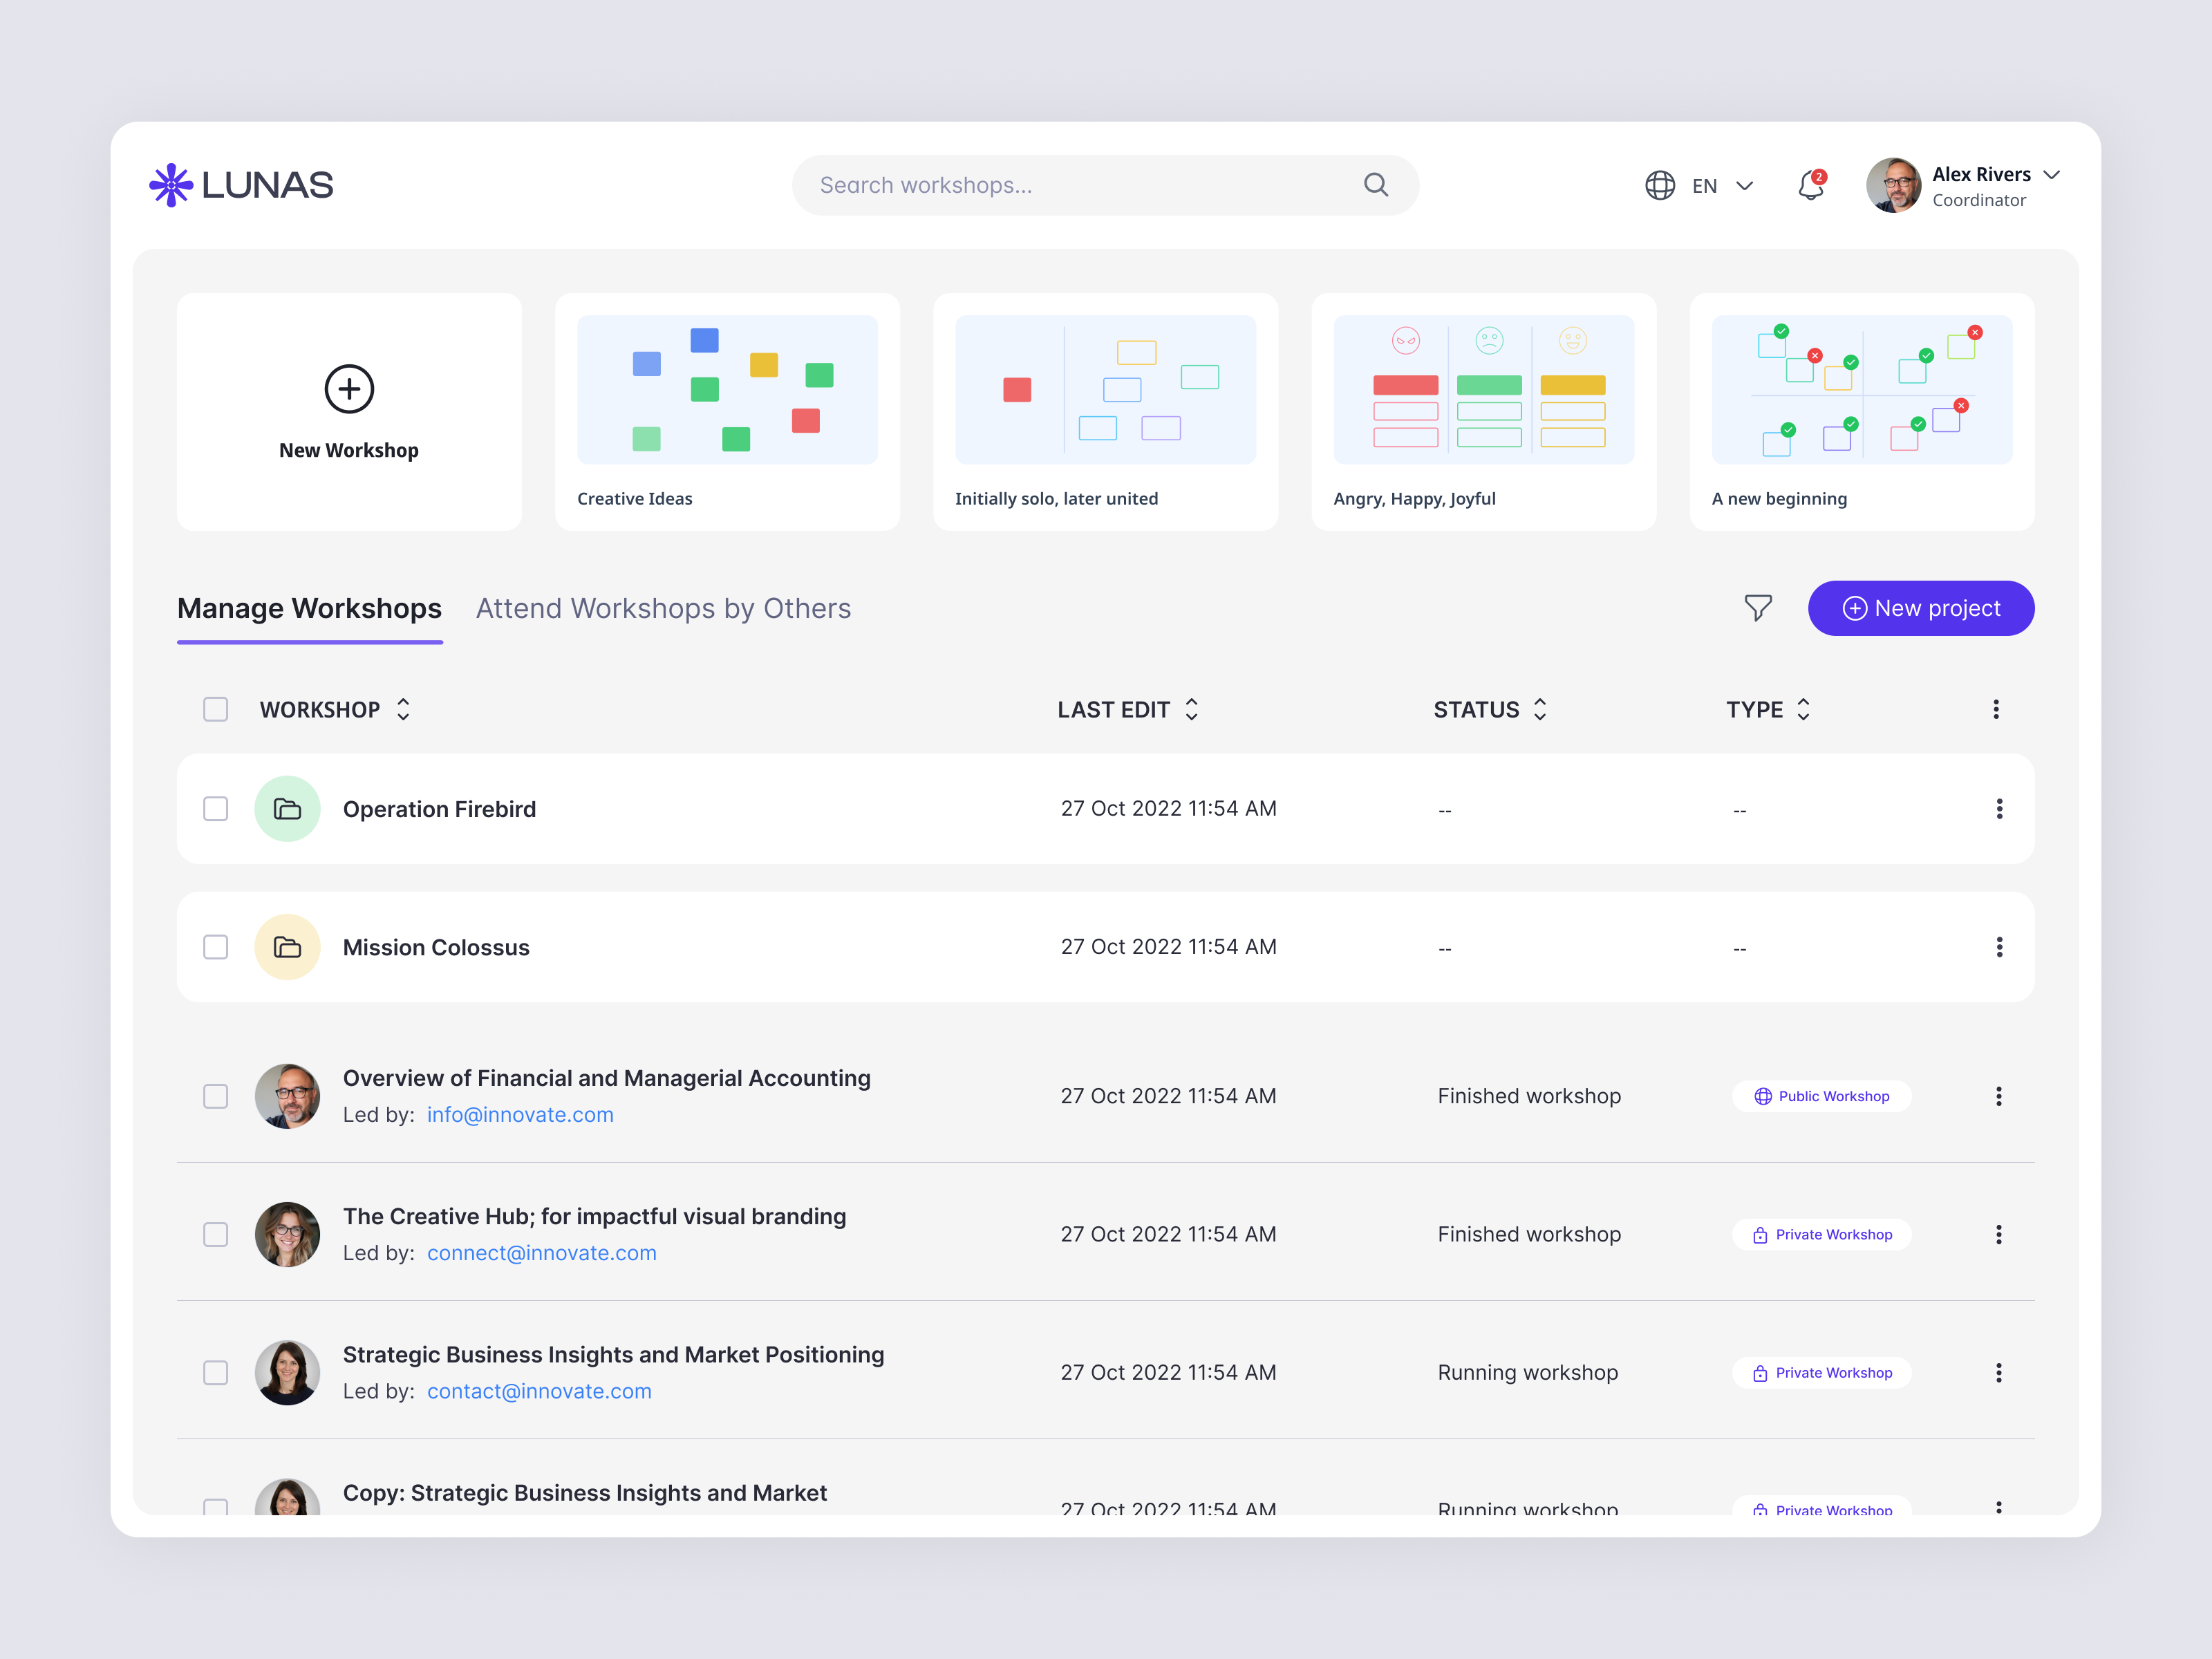Image resolution: width=2212 pixels, height=1659 pixels.
Task: Select the Creative Ideas template thumbnail
Action: pyautogui.click(x=727, y=390)
